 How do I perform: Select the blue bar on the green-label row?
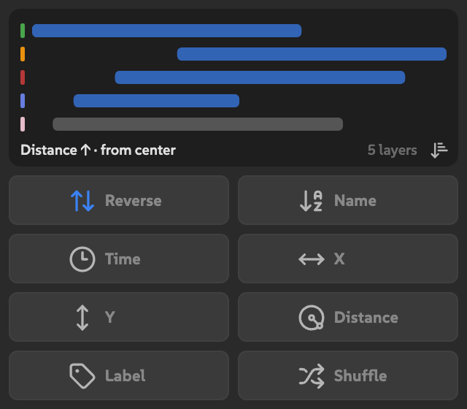pyautogui.click(x=167, y=31)
